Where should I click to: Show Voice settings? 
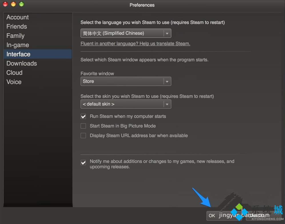tap(37, 82)
